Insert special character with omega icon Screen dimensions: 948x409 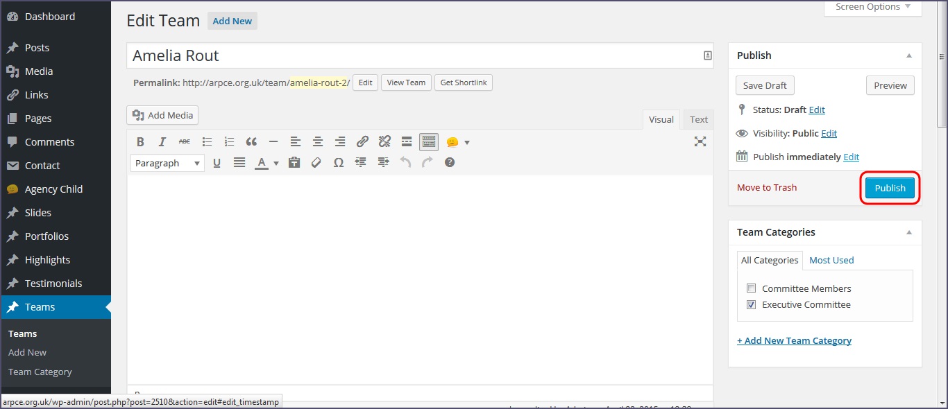coord(339,163)
